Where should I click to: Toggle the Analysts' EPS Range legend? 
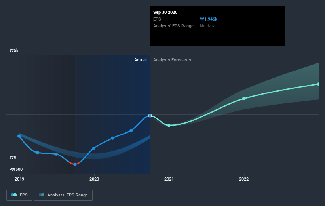(63, 195)
